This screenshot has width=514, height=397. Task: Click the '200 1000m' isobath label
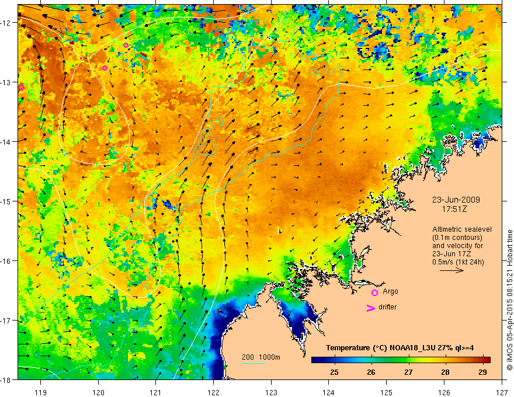pyautogui.click(x=261, y=357)
